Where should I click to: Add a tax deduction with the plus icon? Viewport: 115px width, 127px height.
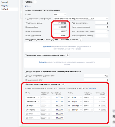[81, 40]
